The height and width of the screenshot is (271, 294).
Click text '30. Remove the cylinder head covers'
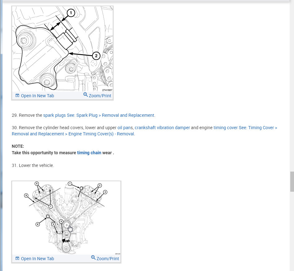(x=48, y=128)
